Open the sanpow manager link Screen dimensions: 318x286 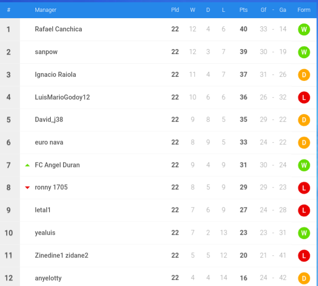(x=46, y=52)
